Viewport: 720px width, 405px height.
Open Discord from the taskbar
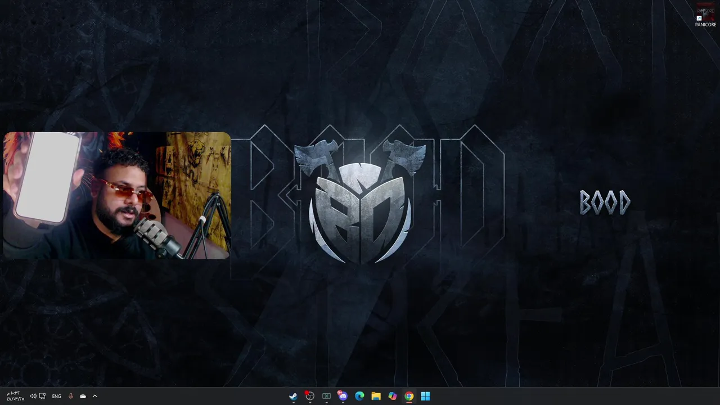(343, 396)
